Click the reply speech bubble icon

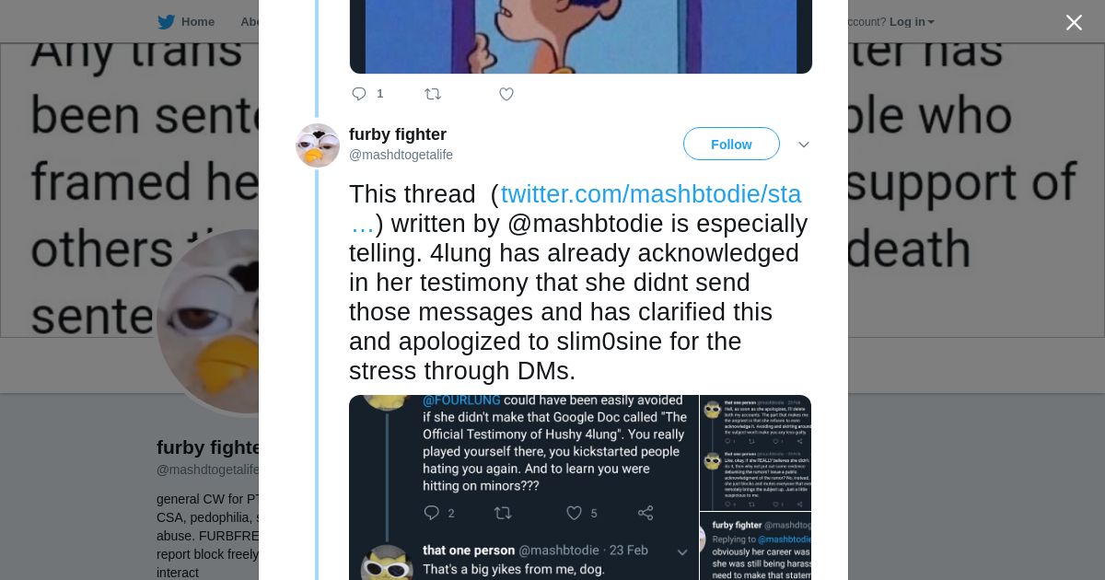[x=359, y=94]
